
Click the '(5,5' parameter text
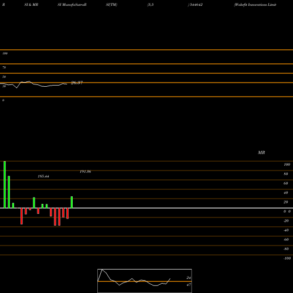click(x=151, y=5)
